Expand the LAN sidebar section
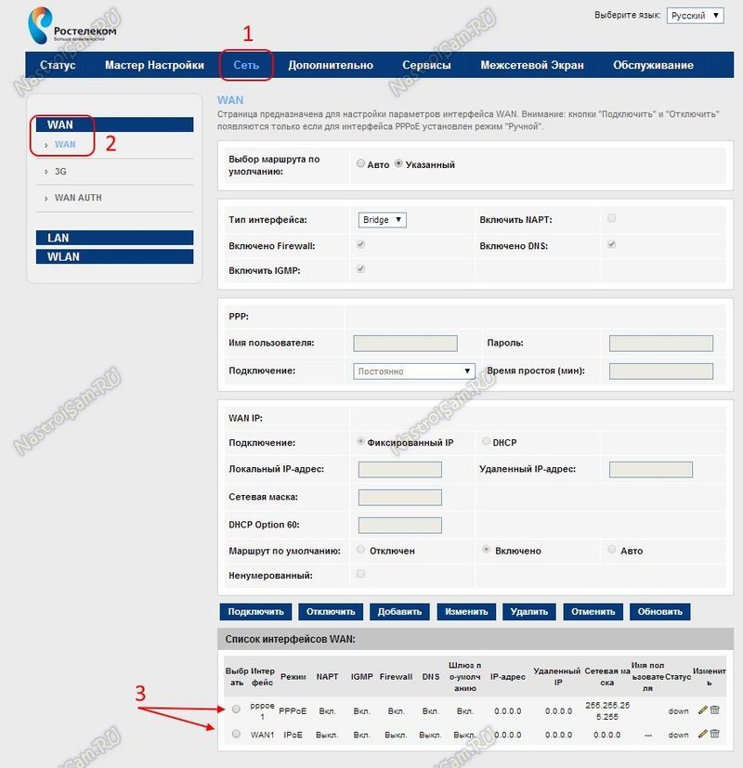 [114, 238]
